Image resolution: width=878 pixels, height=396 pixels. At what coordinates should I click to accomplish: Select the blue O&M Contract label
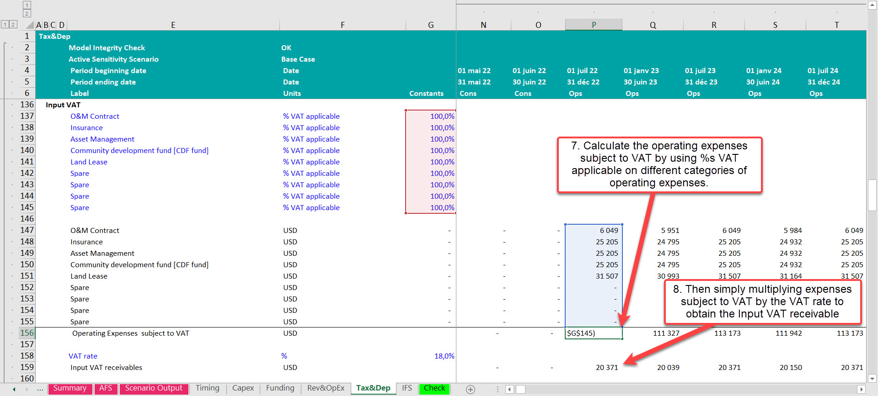click(x=95, y=116)
